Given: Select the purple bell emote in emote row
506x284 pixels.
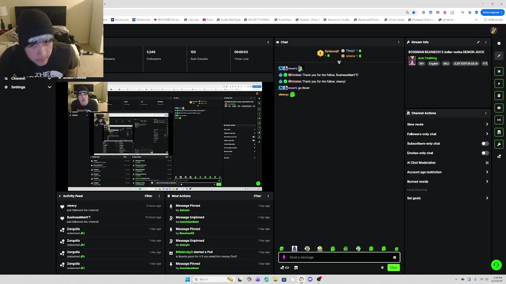Looking at the screenshot, I should coord(294,248).
